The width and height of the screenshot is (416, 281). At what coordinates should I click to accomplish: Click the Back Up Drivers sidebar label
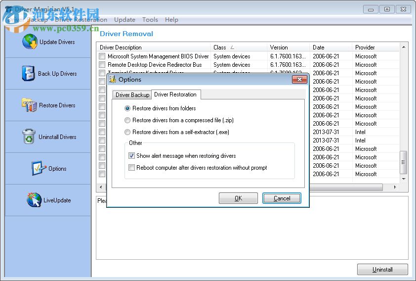(57, 73)
